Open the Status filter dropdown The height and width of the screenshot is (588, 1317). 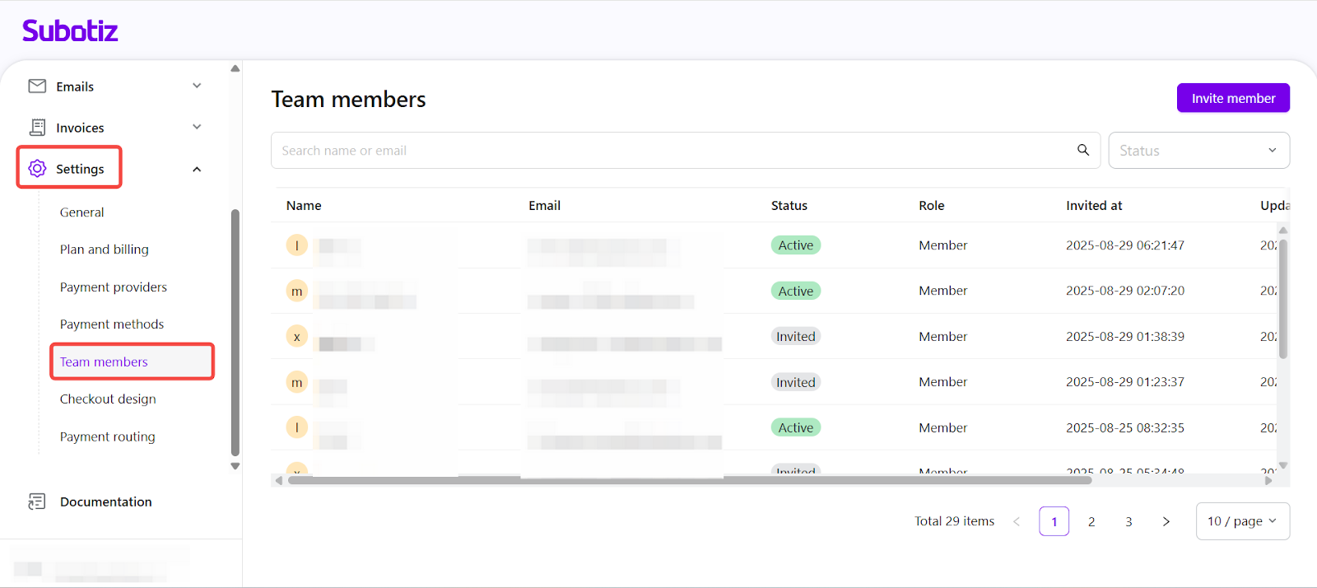(x=1198, y=151)
